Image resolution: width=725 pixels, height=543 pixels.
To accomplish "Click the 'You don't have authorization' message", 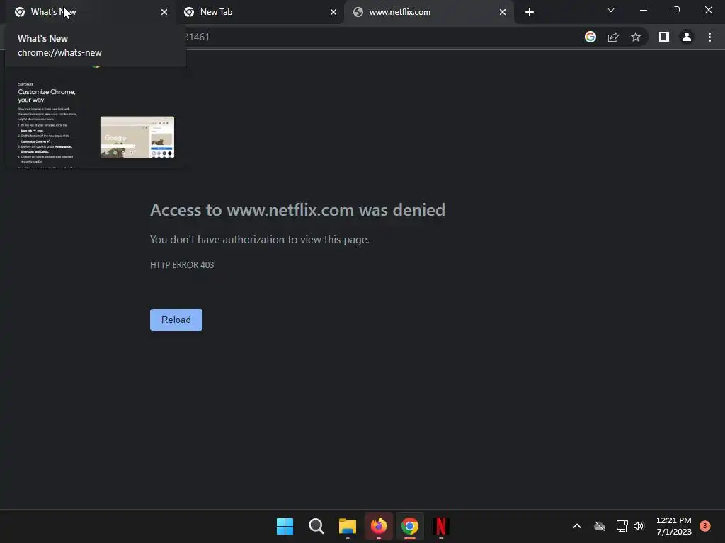I will [x=260, y=240].
